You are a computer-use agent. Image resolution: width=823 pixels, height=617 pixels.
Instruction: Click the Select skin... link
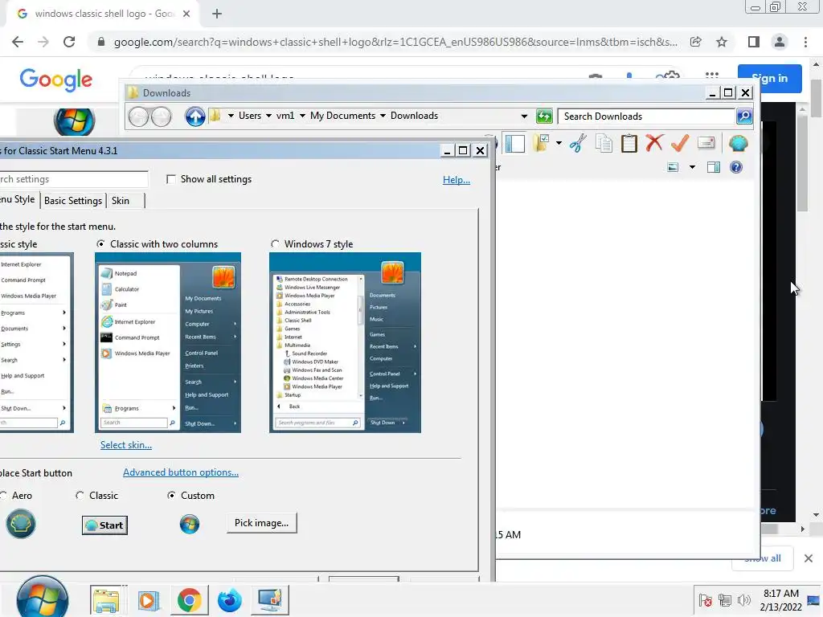point(126,445)
